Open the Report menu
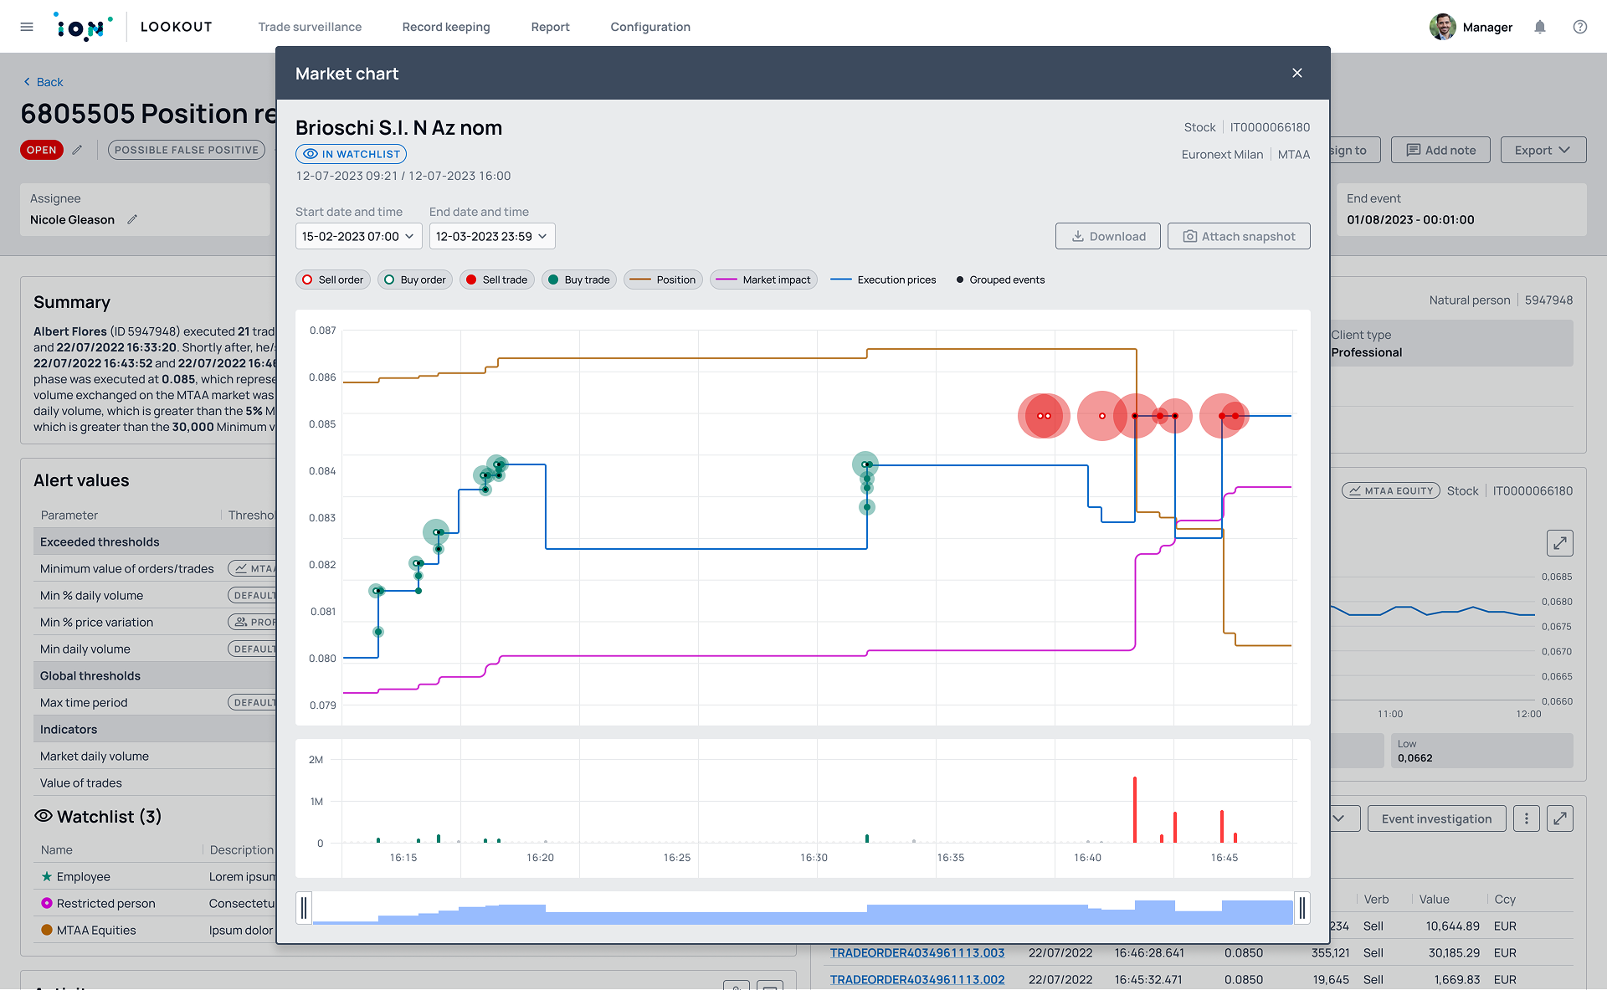 click(550, 27)
